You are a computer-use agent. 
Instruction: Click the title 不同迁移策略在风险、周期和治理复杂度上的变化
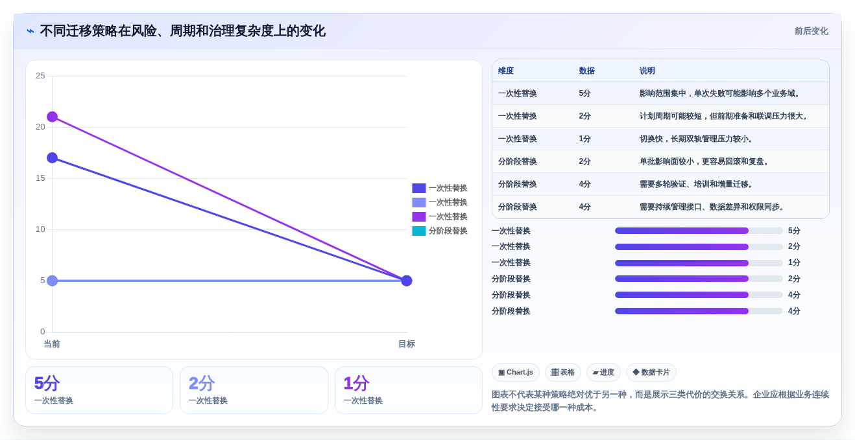[183, 31]
